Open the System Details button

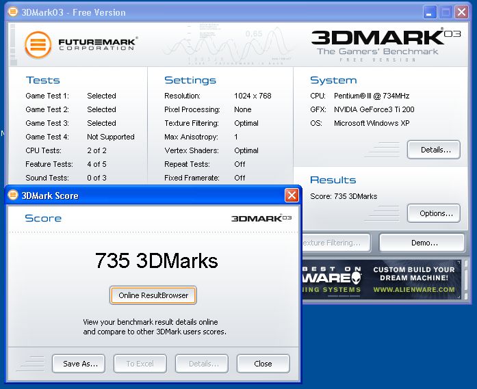(434, 150)
